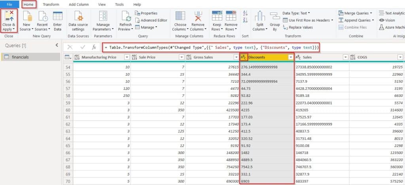Switch to the Tools tab

click(119, 4)
